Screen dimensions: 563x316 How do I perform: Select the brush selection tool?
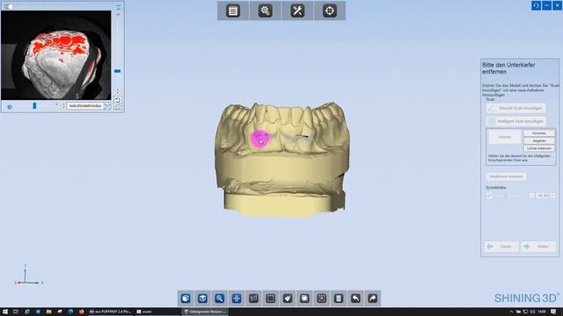coord(288,298)
